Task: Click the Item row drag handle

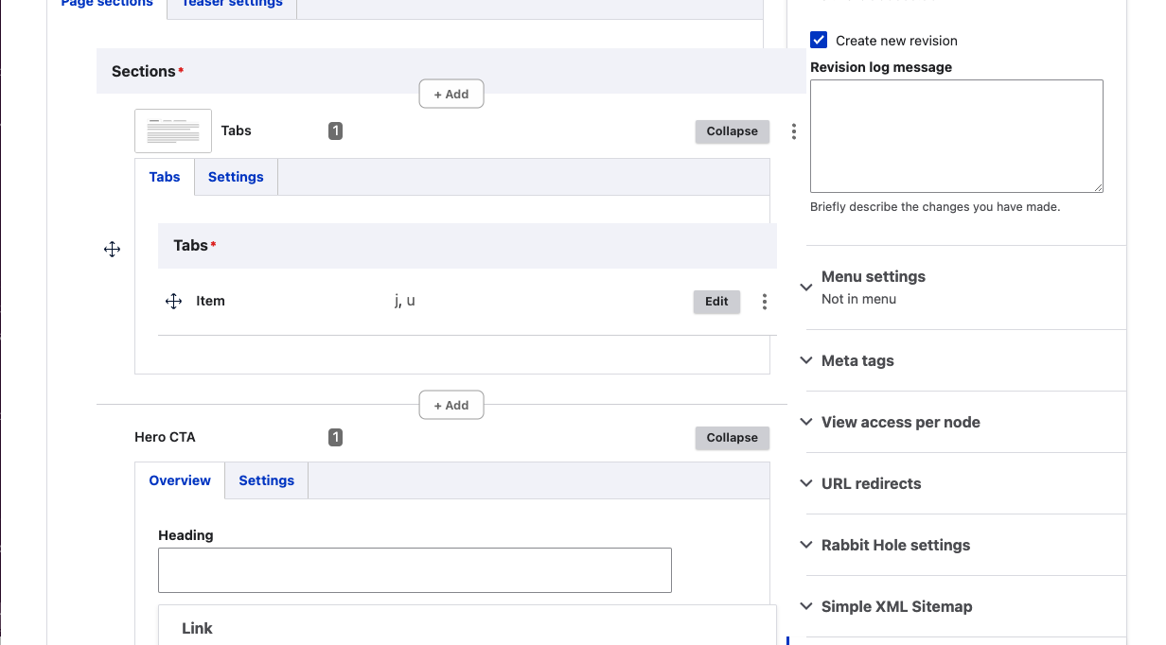Action: click(x=173, y=302)
